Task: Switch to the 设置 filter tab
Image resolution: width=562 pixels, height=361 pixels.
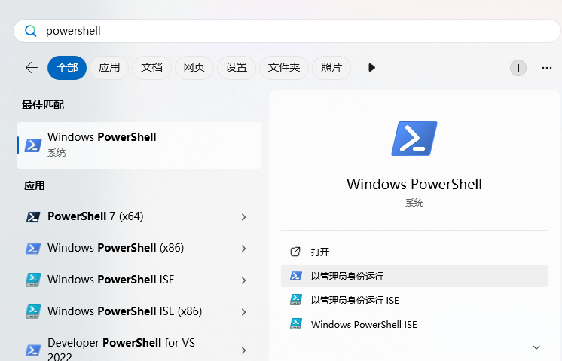Action: pyautogui.click(x=236, y=68)
